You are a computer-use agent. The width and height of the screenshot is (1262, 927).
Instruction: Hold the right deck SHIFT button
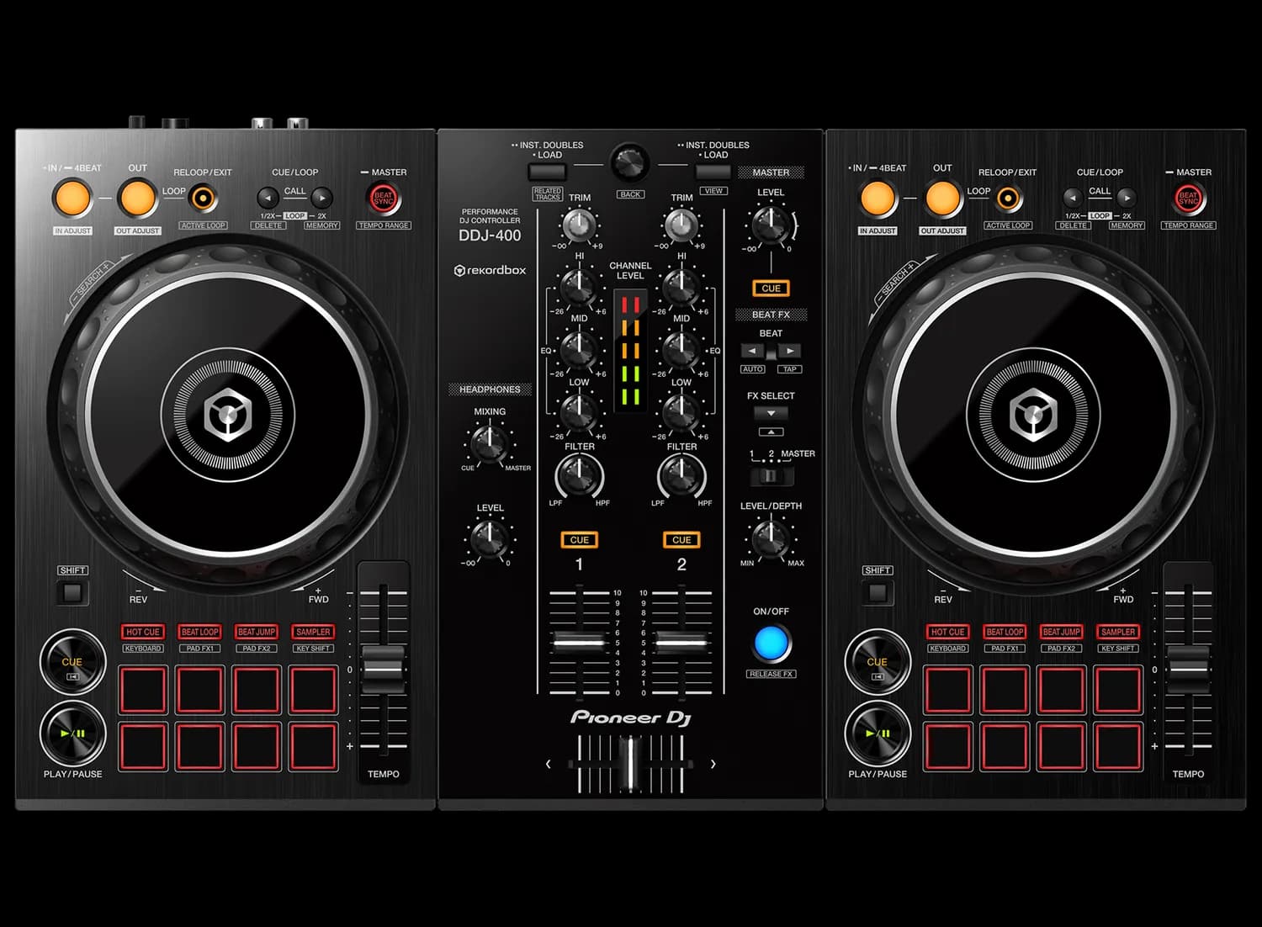pyautogui.click(x=878, y=592)
